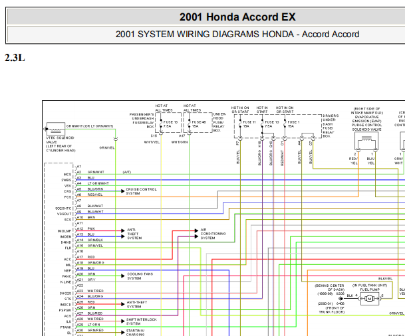The image size is (405, 336).
Task: Click the 'WHT/GRN' wire label below A17
Action: tap(180, 142)
